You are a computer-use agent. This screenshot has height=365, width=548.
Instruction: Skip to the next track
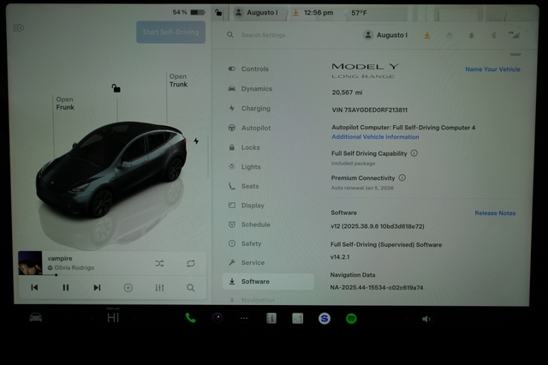(97, 287)
